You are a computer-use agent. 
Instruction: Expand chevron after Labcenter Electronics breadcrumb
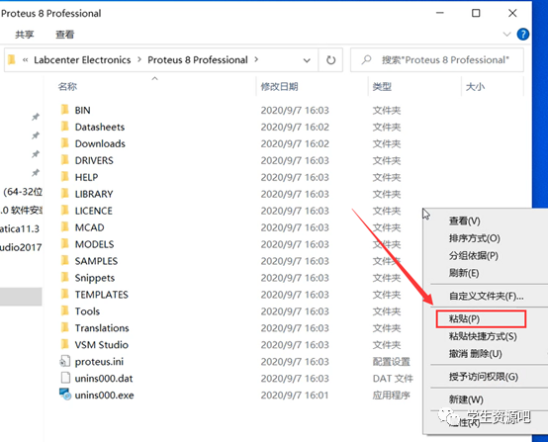(x=139, y=59)
